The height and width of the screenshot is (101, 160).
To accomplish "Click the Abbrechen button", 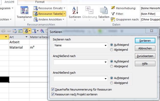I will tap(145, 48).
